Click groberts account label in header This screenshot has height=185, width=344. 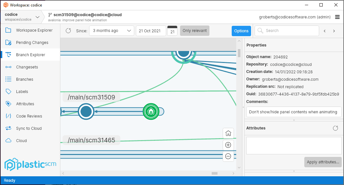pos(295,17)
